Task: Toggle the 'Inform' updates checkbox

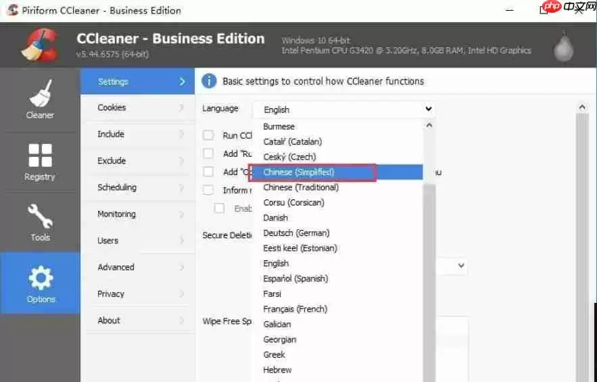Action: pos(209,190)
